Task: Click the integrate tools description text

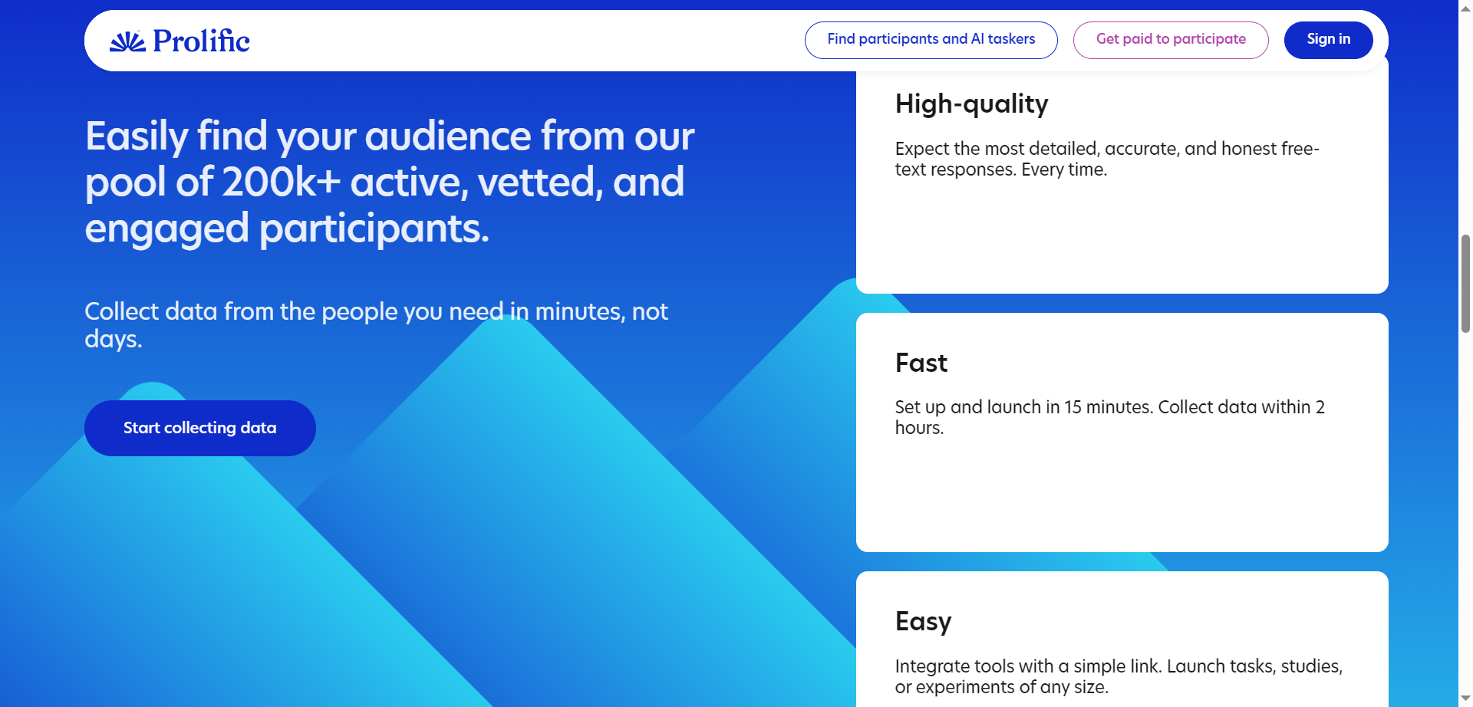Action: point(1119,676)
